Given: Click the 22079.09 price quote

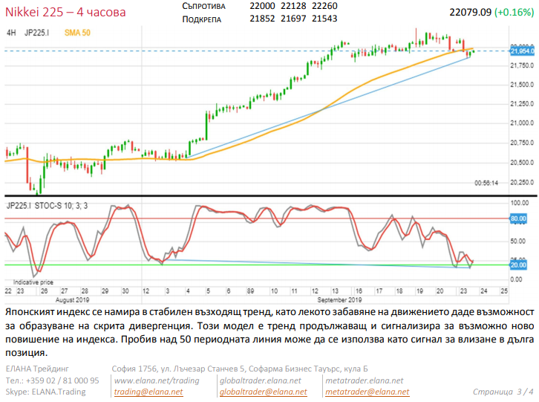Looking at the screenshot, I should click(470, 13).
